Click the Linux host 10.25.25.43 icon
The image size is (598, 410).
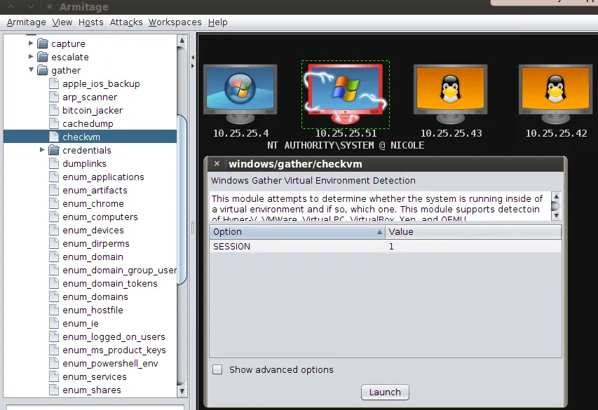click(450, 90)
